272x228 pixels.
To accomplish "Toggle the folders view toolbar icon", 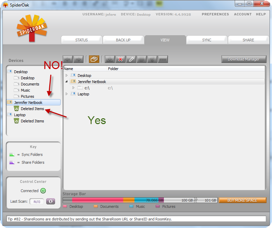I will pos(94,59).
